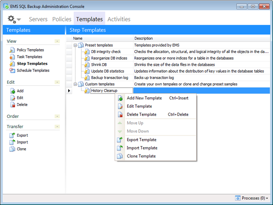
Task: Collapse the Custom templates tree node
Action: click(75, 84)
